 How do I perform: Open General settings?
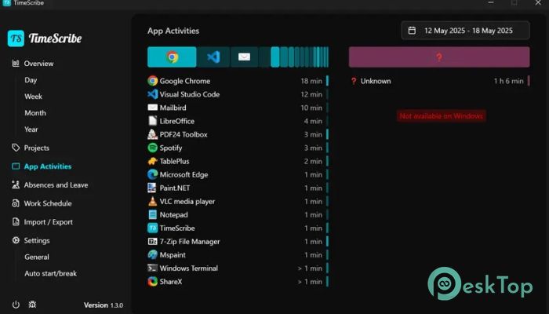pos(37,257)
